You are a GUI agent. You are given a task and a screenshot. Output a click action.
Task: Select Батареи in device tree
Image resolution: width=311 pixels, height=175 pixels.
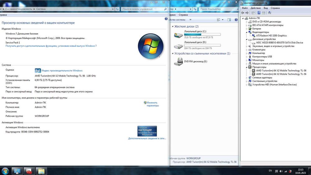[257, 29]
